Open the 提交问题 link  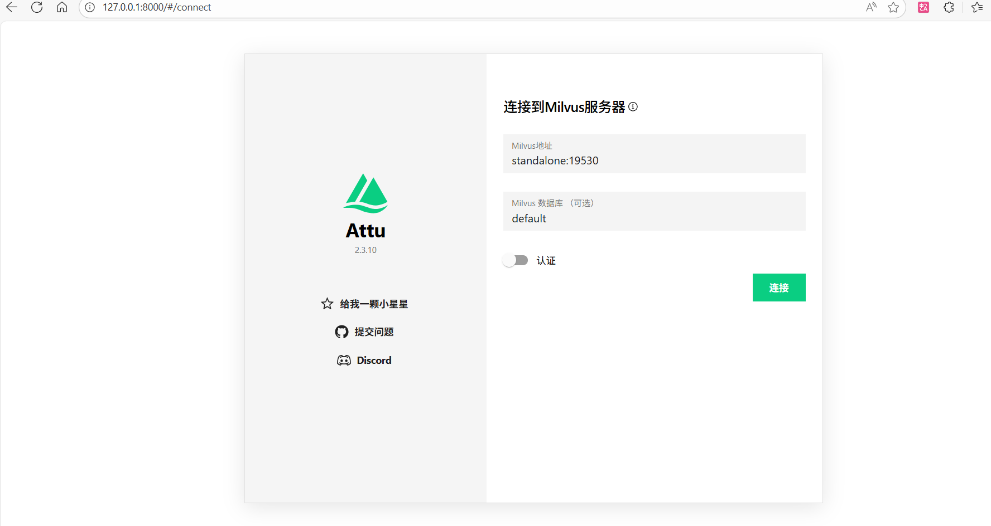[x=374, y=332]
